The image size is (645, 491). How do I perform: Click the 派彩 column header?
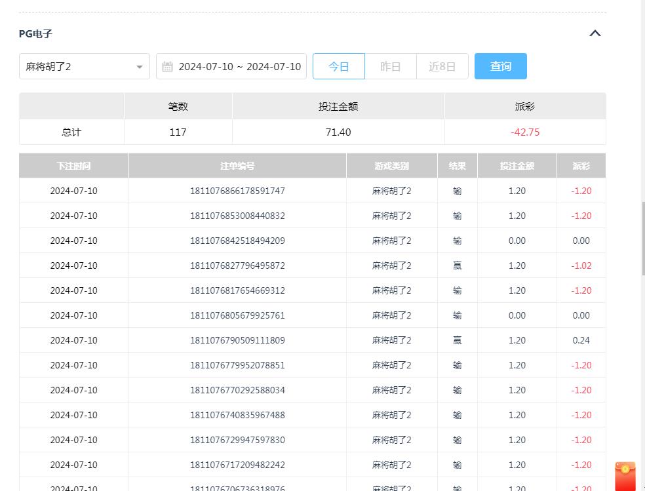(x=581, y=166)
